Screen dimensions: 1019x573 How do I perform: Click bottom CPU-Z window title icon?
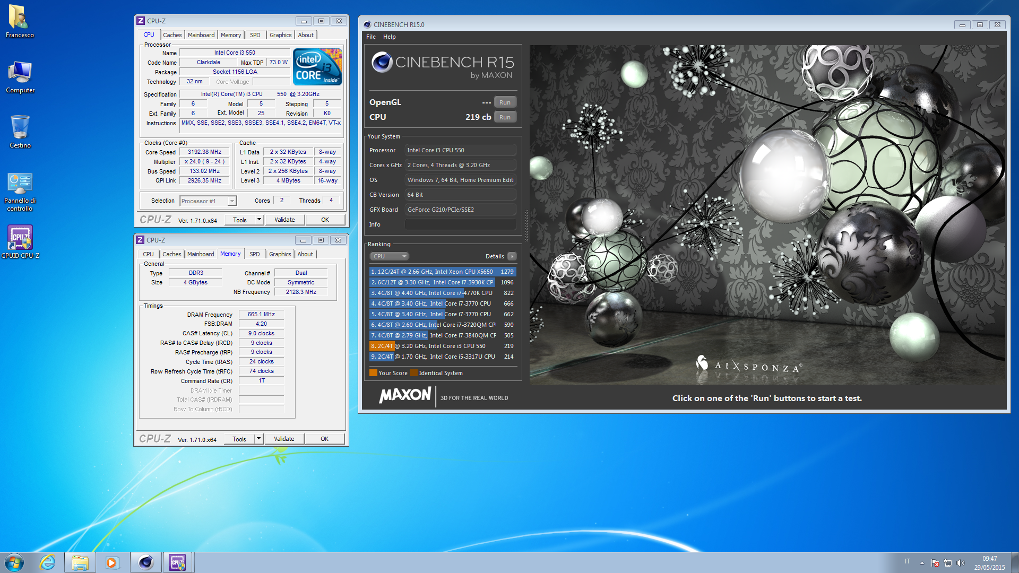(140, 240)
